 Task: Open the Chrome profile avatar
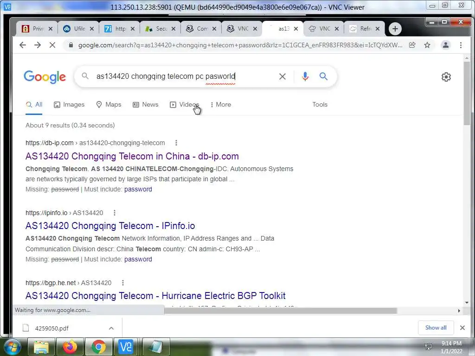coord(446,45)
